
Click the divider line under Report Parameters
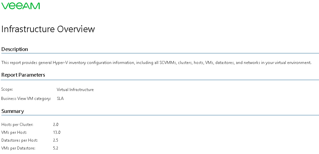pyautogui.click(x=160, y=80)
